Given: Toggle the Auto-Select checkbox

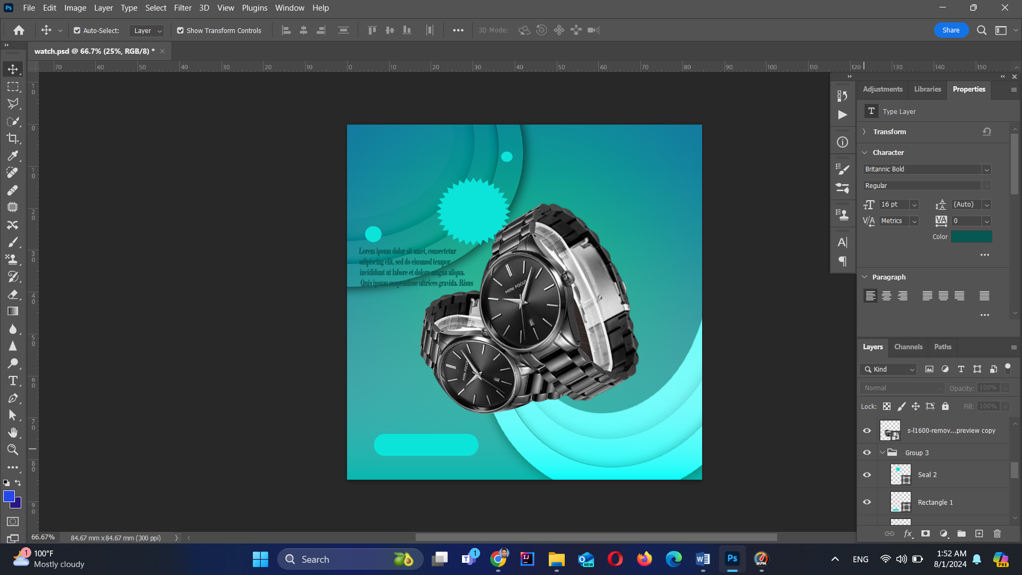Looking at the screenshot, I should point(77,31).
